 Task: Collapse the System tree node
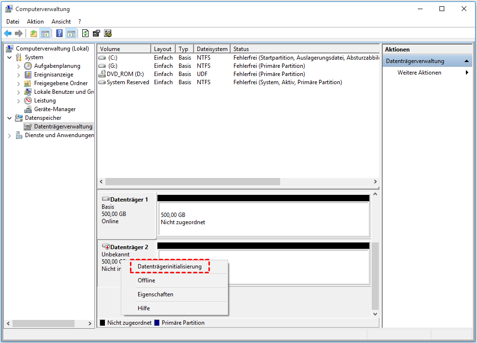[10, 57]
